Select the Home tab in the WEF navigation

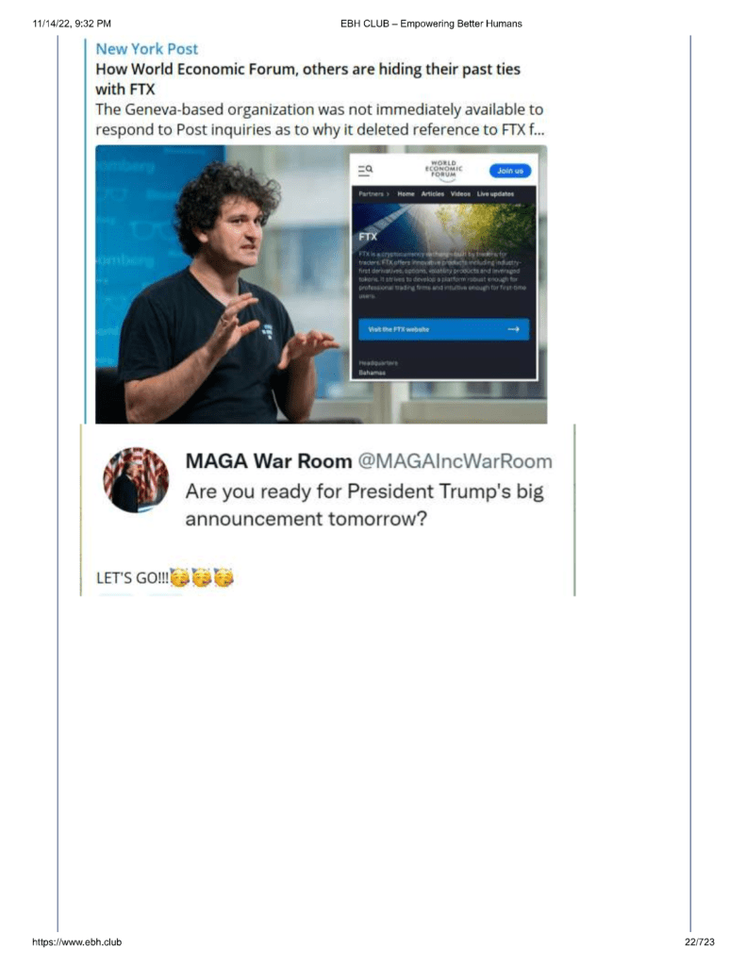pyautogui.click(x=406, y=194)
